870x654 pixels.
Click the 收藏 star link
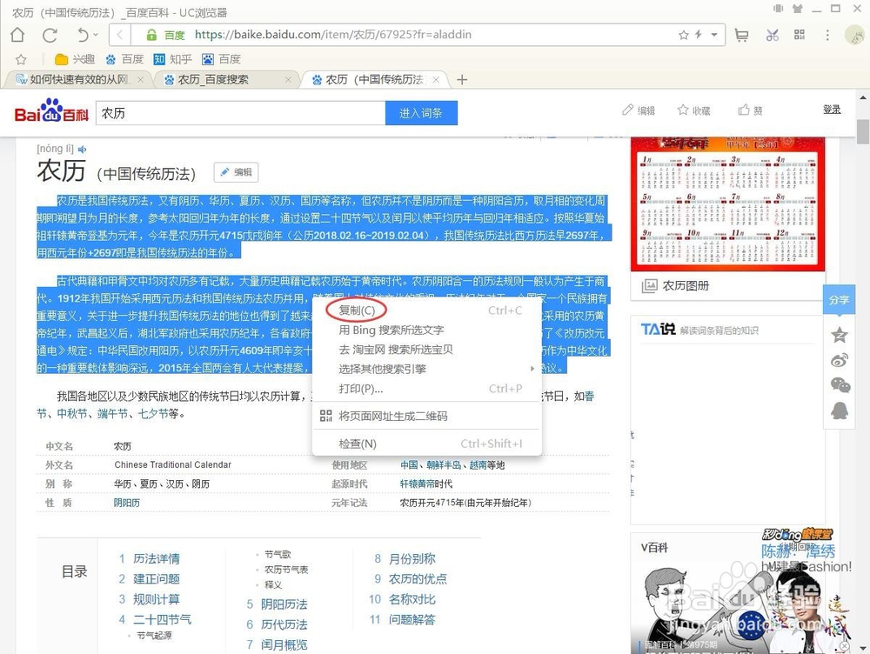693,110
